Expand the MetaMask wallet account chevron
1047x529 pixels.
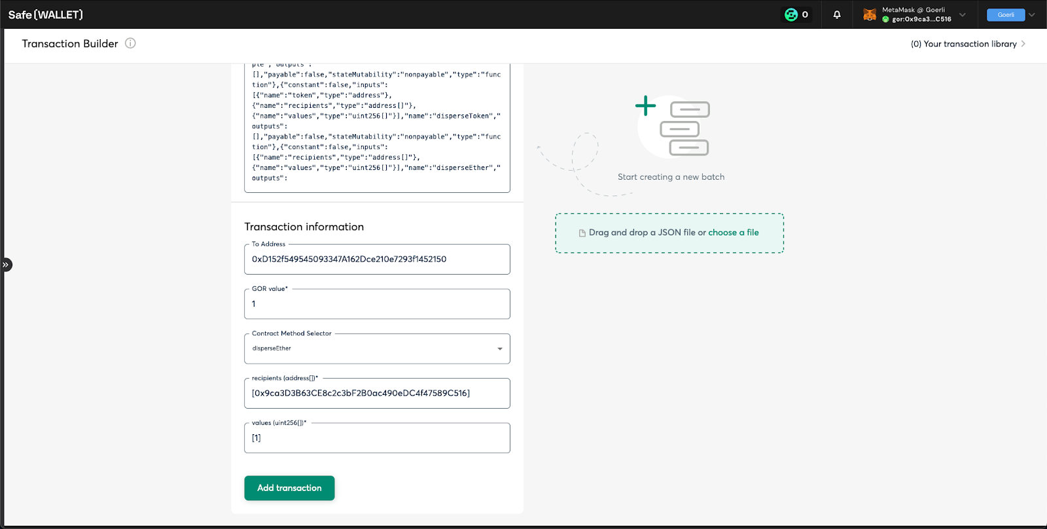tap(963, 14)
